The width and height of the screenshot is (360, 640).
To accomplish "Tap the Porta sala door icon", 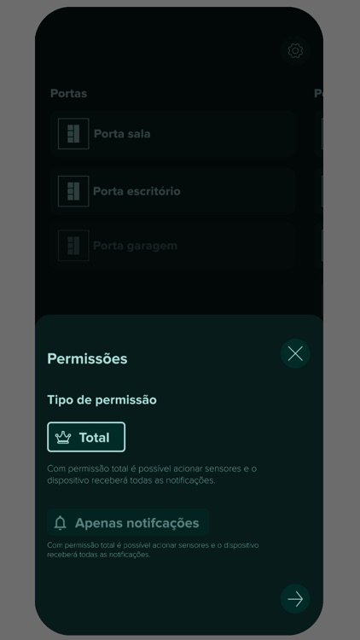I will pyautogui.click(x=73, y=133).
